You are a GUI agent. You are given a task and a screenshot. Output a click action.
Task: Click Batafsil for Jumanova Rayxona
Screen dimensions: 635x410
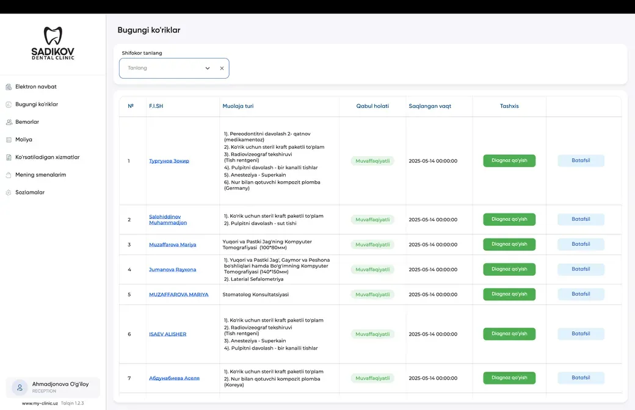click(581, 269)
